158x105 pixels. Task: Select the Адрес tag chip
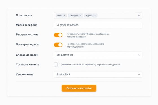tap(91, 15)
